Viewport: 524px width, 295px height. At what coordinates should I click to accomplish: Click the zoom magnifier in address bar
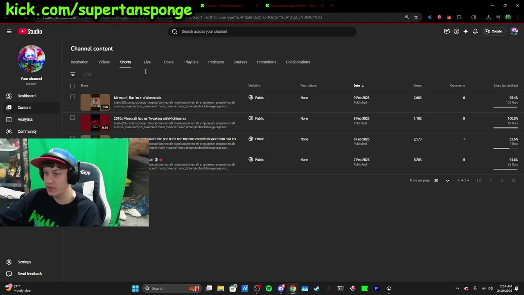[407, 17]
